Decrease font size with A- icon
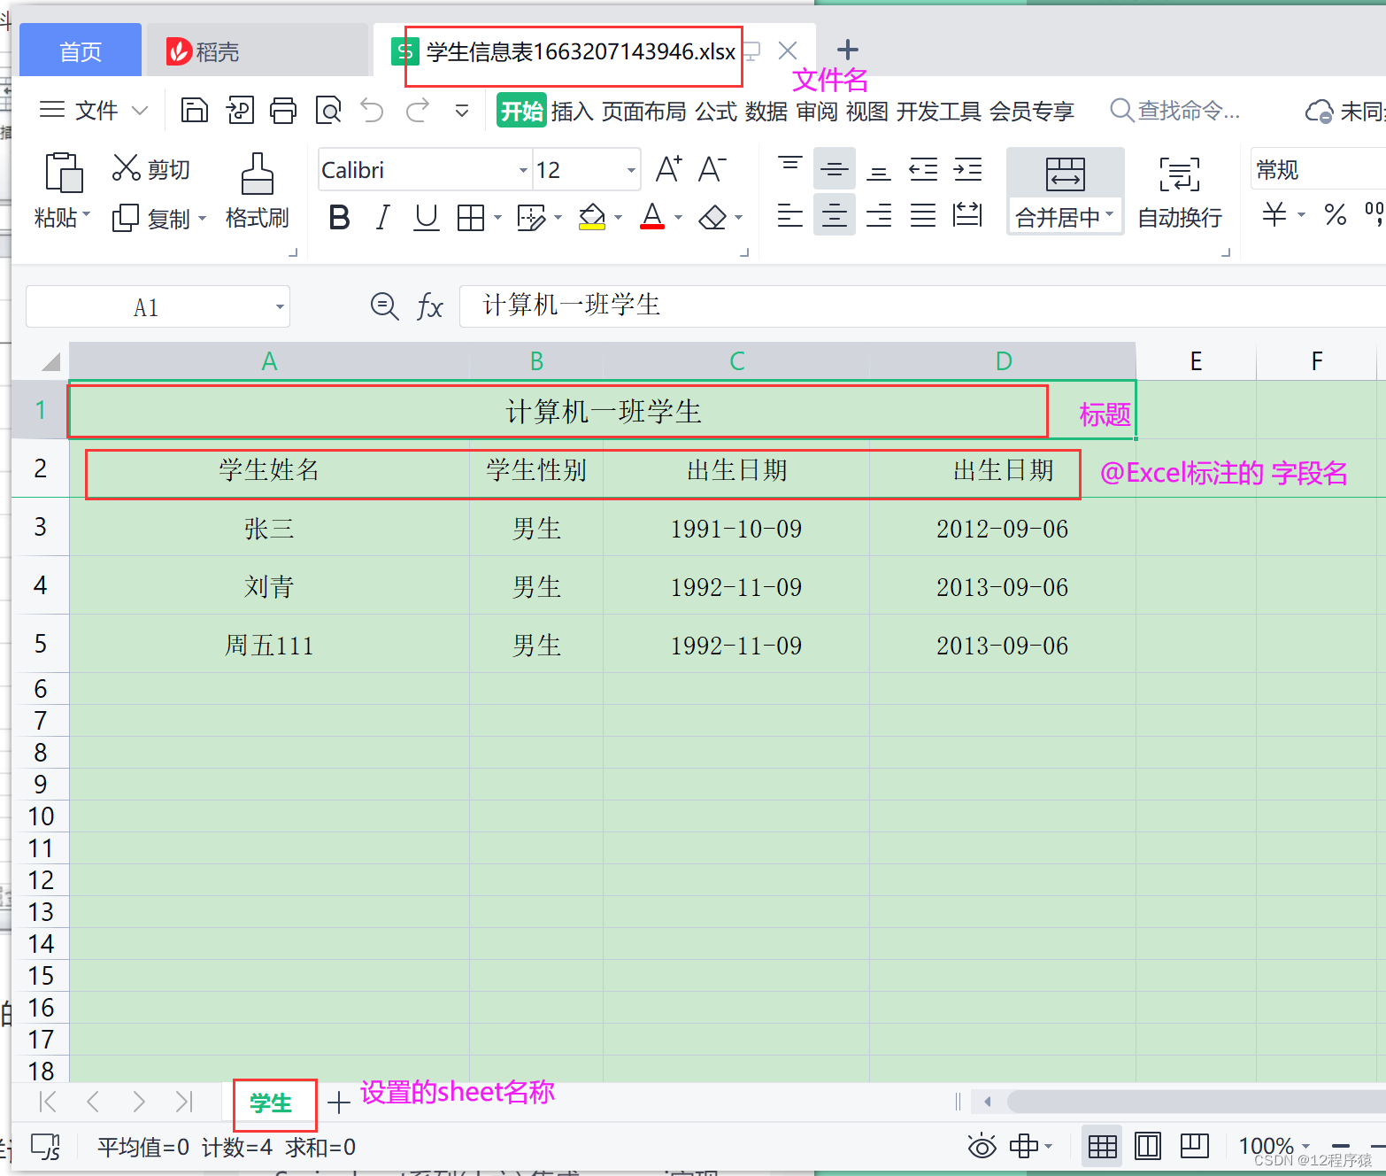1386x1176 pixels. tap(712, 168)
